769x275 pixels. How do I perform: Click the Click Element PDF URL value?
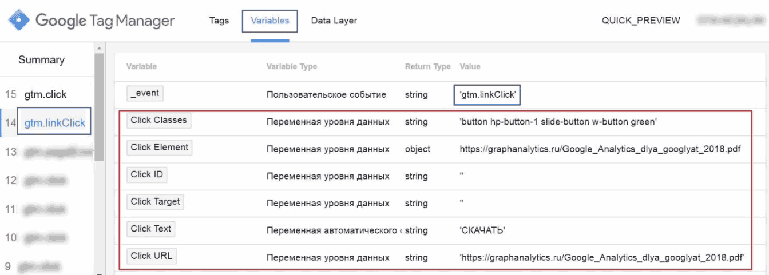pyautogui.click(x=600, y=149)
